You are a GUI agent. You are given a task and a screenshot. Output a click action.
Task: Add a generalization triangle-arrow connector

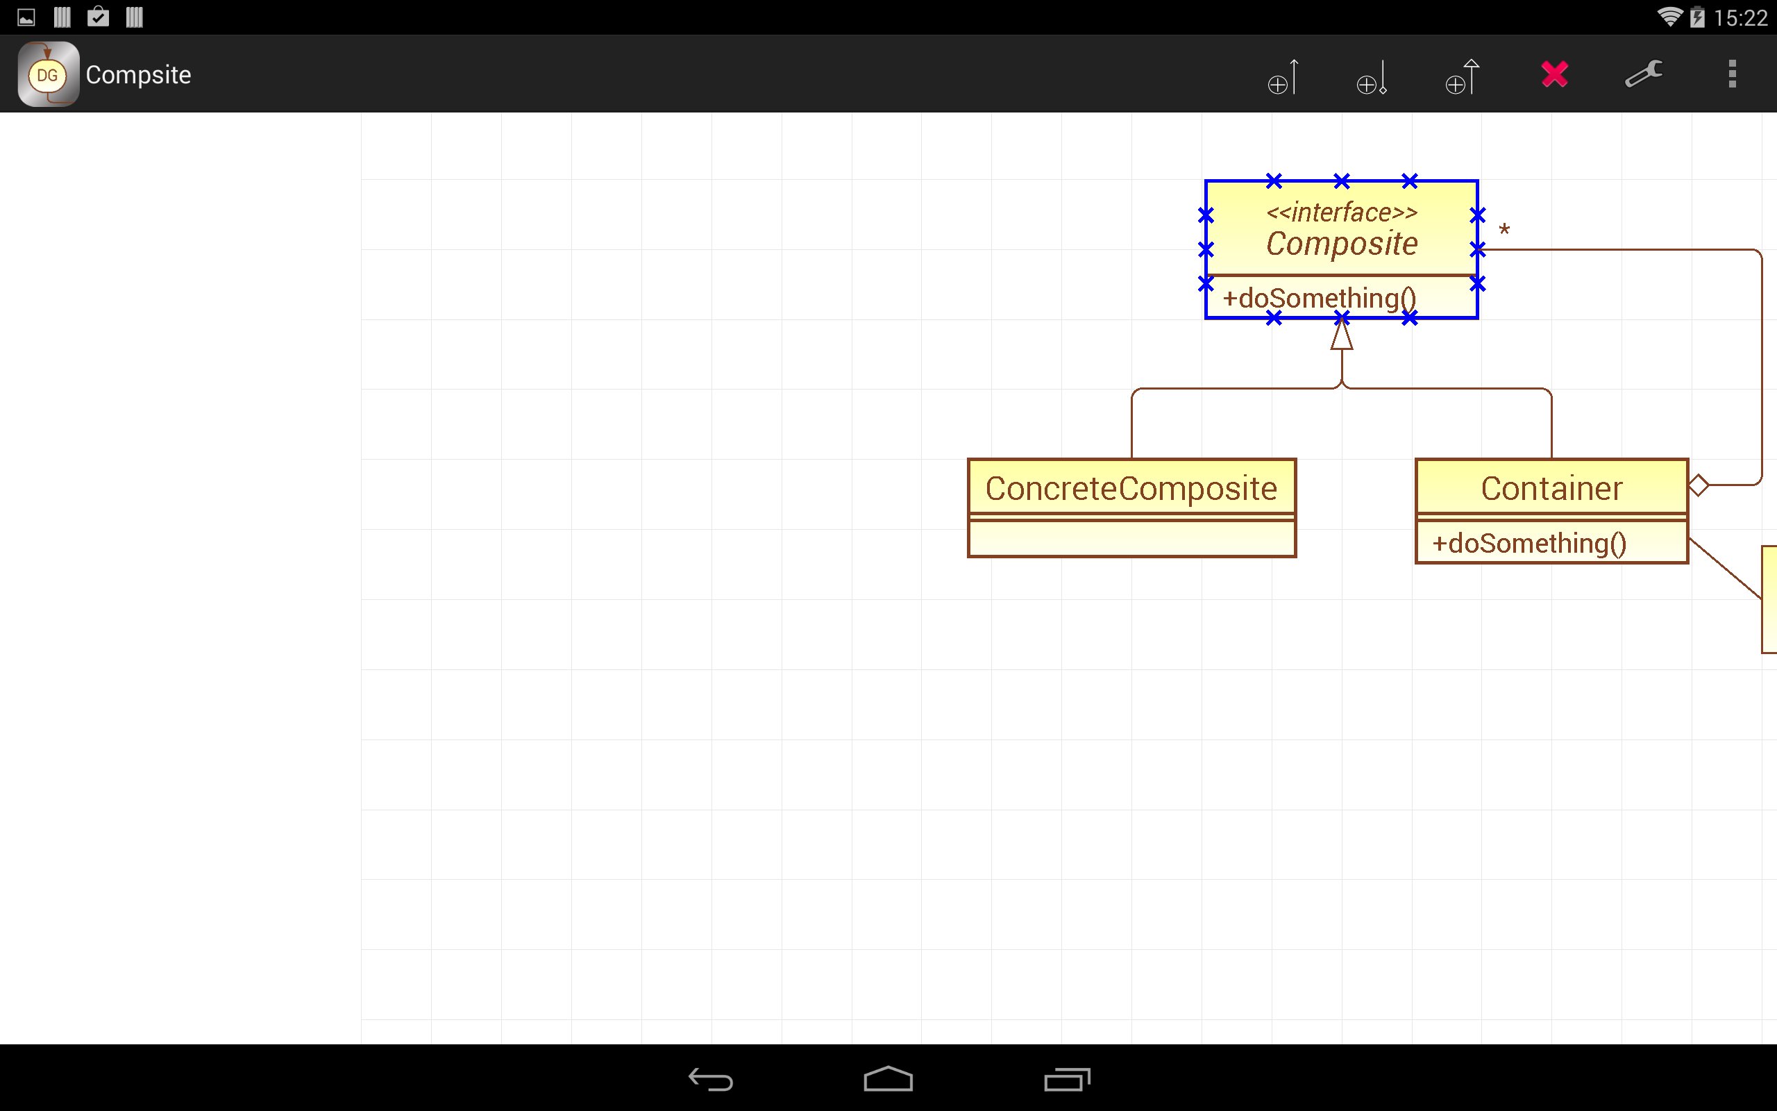(1461, 75)
